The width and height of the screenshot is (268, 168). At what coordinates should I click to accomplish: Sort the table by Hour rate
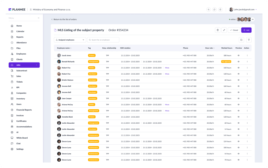coord(210,48)
